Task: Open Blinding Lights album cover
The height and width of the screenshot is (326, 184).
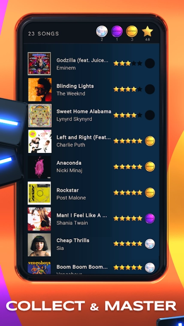Action: (39, 90)
